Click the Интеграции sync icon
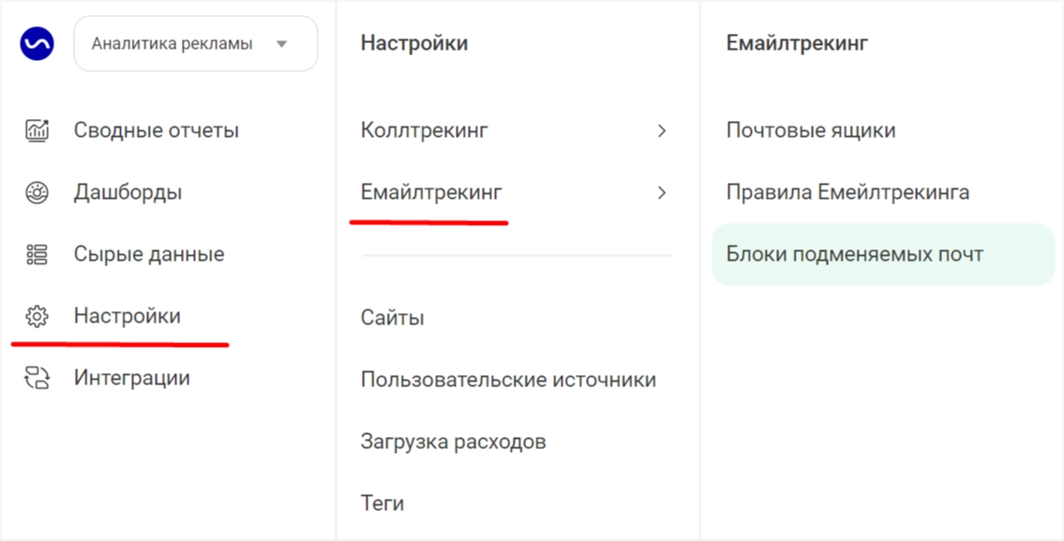 coord(37,378)
